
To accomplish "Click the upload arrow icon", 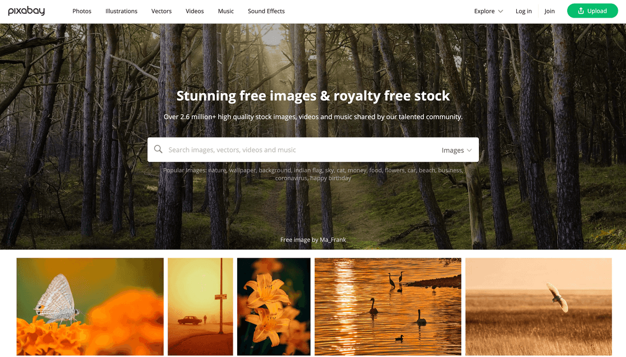I will (x=581, y=11).
